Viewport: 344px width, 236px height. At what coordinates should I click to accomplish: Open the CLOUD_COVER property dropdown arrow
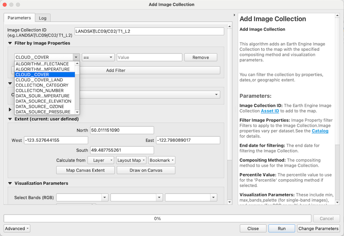(76, 57)
